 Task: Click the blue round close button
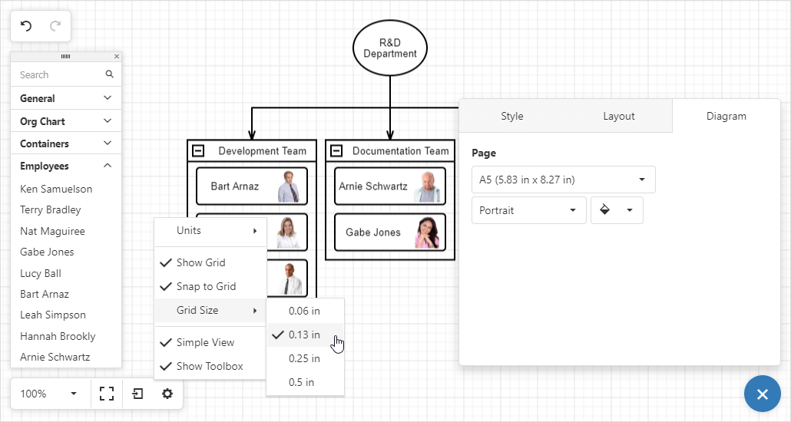[x=763, y=394]
